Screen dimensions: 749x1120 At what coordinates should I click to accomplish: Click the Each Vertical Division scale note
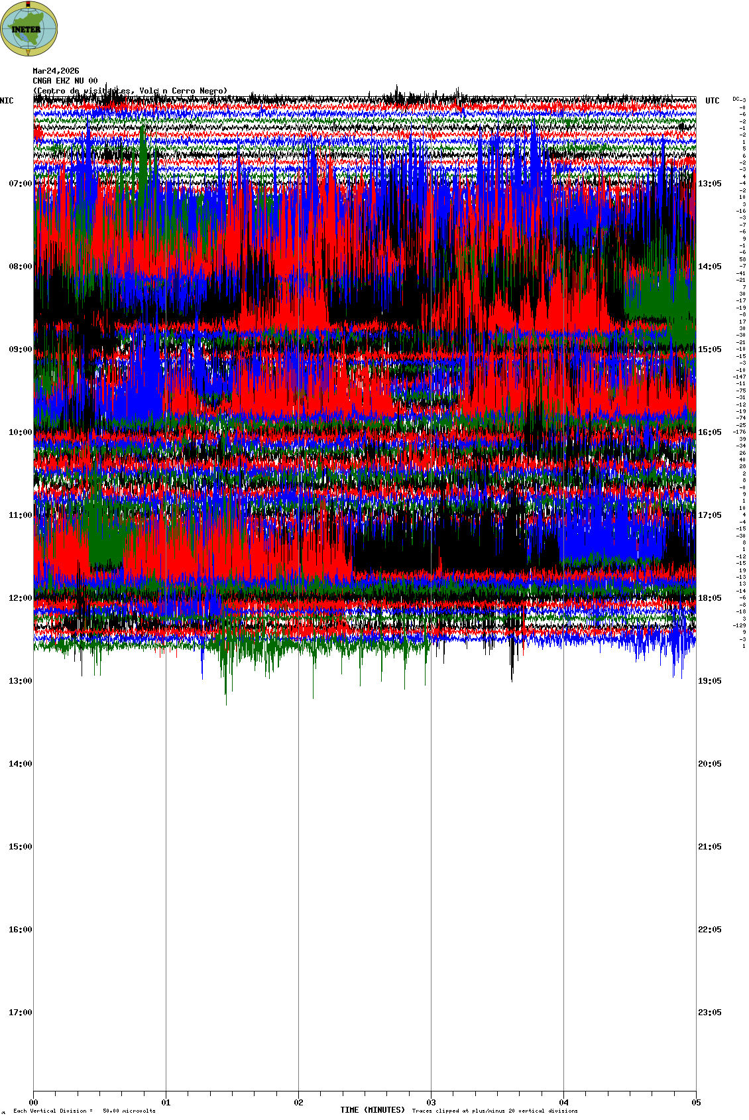click(84, 1111)
